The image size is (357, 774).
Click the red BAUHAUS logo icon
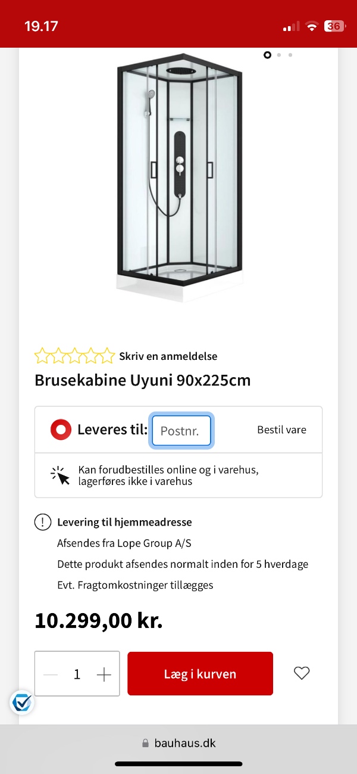pos(60,429)
